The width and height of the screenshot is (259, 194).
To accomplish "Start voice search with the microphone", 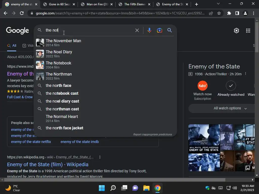I will tap(149, 30).
